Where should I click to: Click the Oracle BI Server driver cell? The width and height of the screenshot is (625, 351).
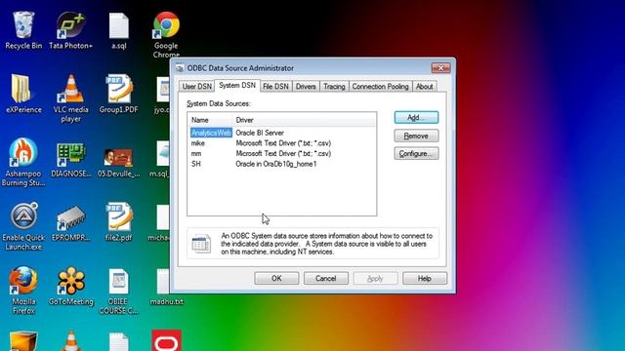(260, 133)
